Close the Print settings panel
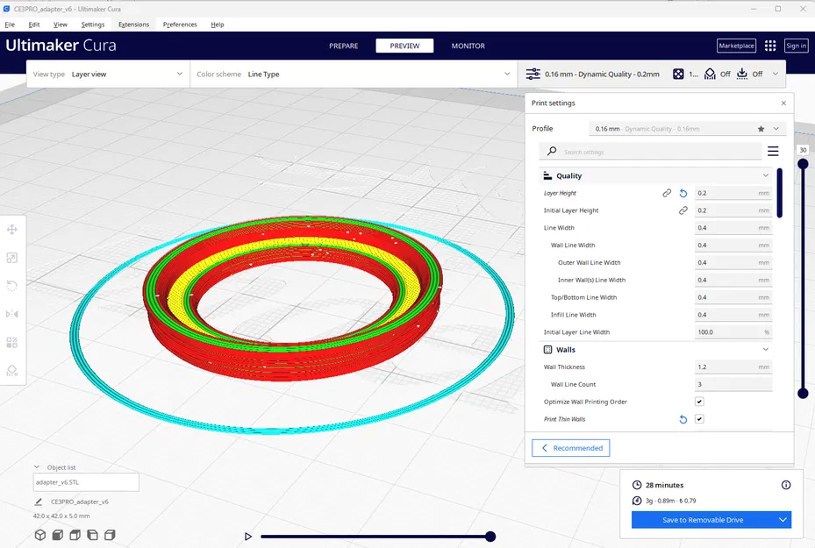This screenshot has width=815, height=548. point(783,103)
